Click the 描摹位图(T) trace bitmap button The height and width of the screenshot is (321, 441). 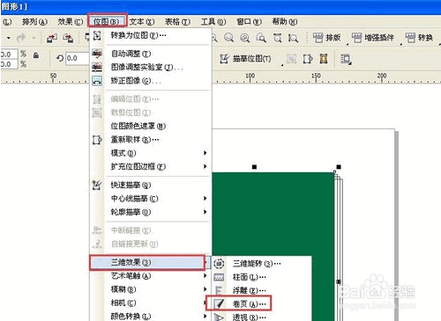pyautogui.click(x=246, y=59)
